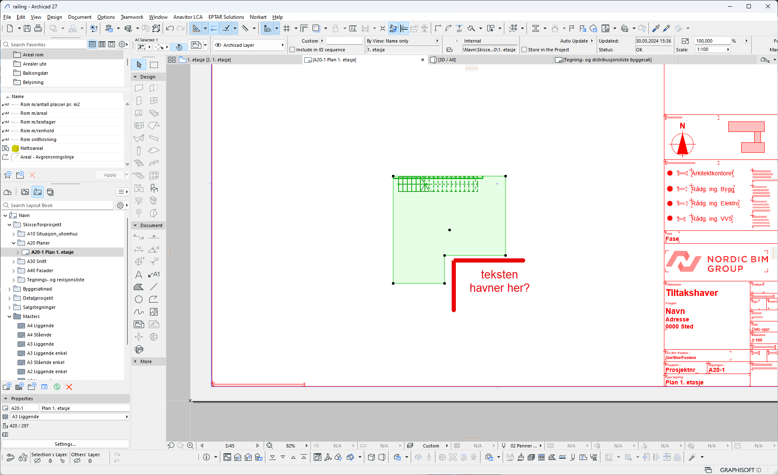
Task: Expand the A30 Snitt folder
Action: (13, 261)
